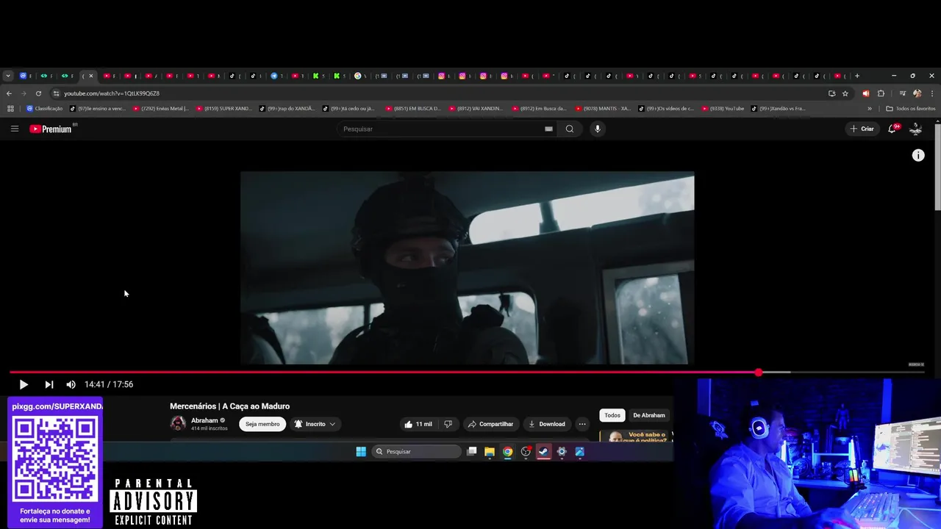Open the Chrome profile avatar

point(917,93)
